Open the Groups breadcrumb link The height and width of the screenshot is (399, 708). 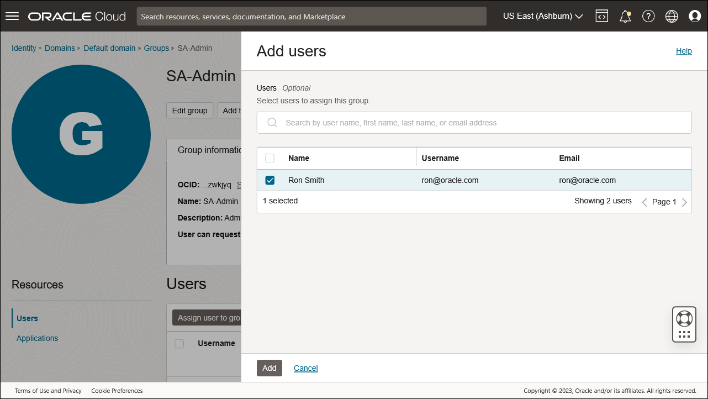[156, 48]
